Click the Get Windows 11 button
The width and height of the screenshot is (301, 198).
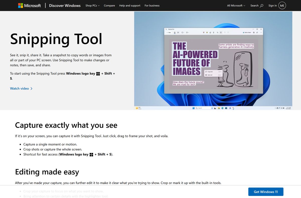tap(266, 192)
